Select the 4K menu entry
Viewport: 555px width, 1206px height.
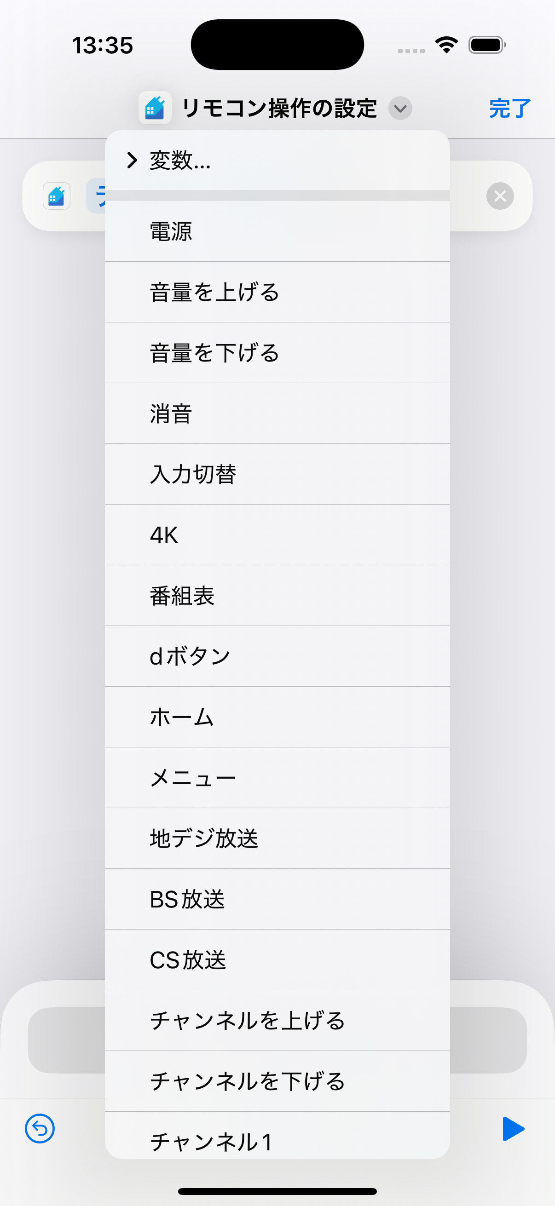(x=277, y=534)
